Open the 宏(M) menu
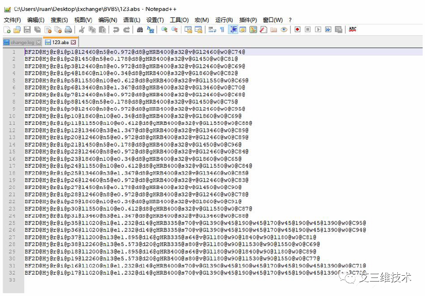Image resolution: width=425 pixels, height=296 pixels. [x=202, y=20]
